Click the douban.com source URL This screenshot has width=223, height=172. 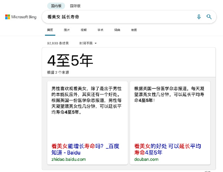[146, 159]
